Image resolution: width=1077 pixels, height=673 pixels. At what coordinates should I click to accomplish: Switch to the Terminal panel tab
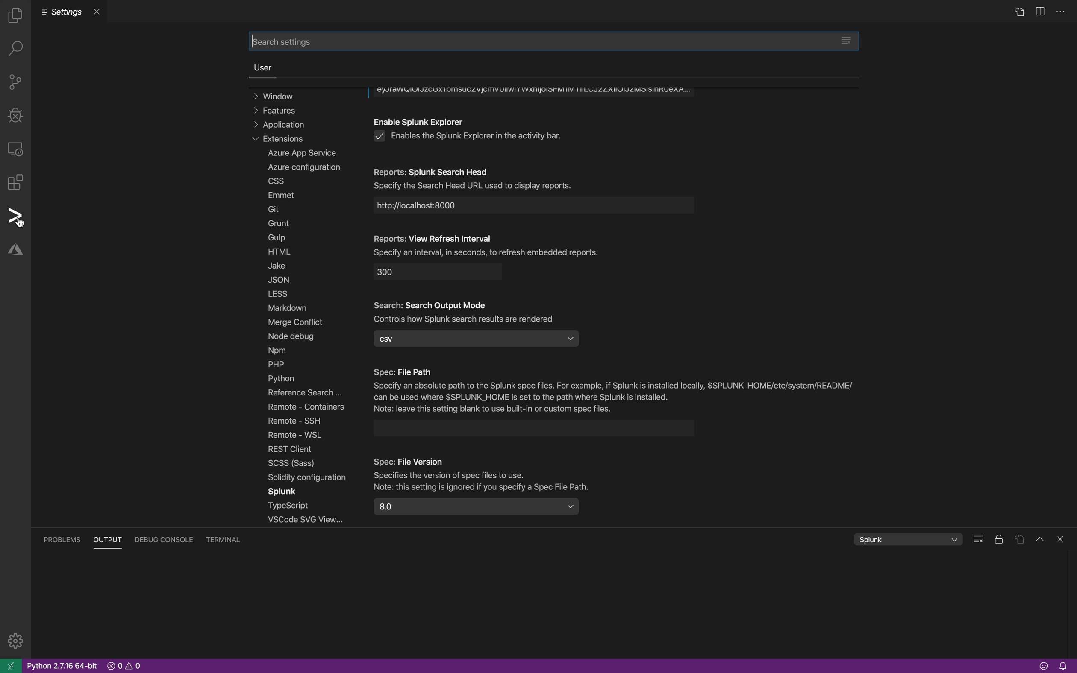point(223,539)
